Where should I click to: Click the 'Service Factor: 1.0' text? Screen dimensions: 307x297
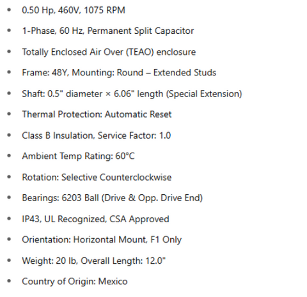coord(134,135)
